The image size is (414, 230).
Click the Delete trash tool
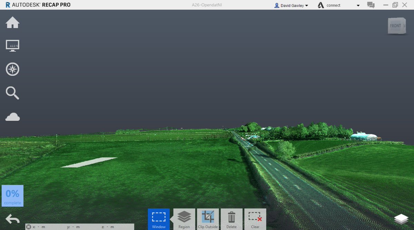(x=231, y=219)
